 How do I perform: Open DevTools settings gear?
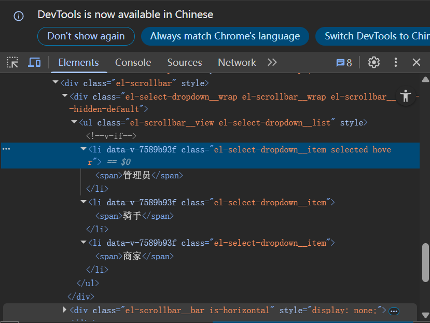[374, 63]
